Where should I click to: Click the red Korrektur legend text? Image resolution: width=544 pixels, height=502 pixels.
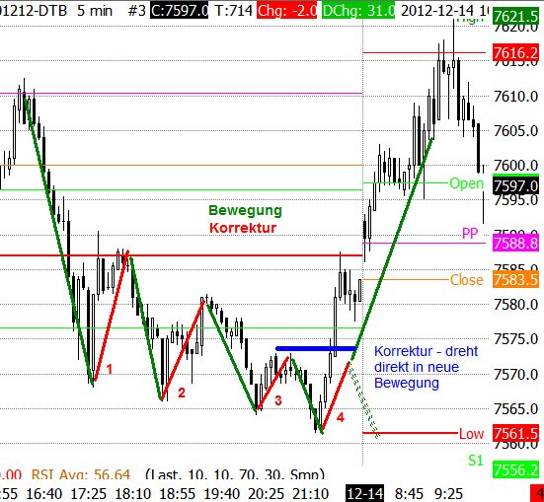(x=243, y=228)
